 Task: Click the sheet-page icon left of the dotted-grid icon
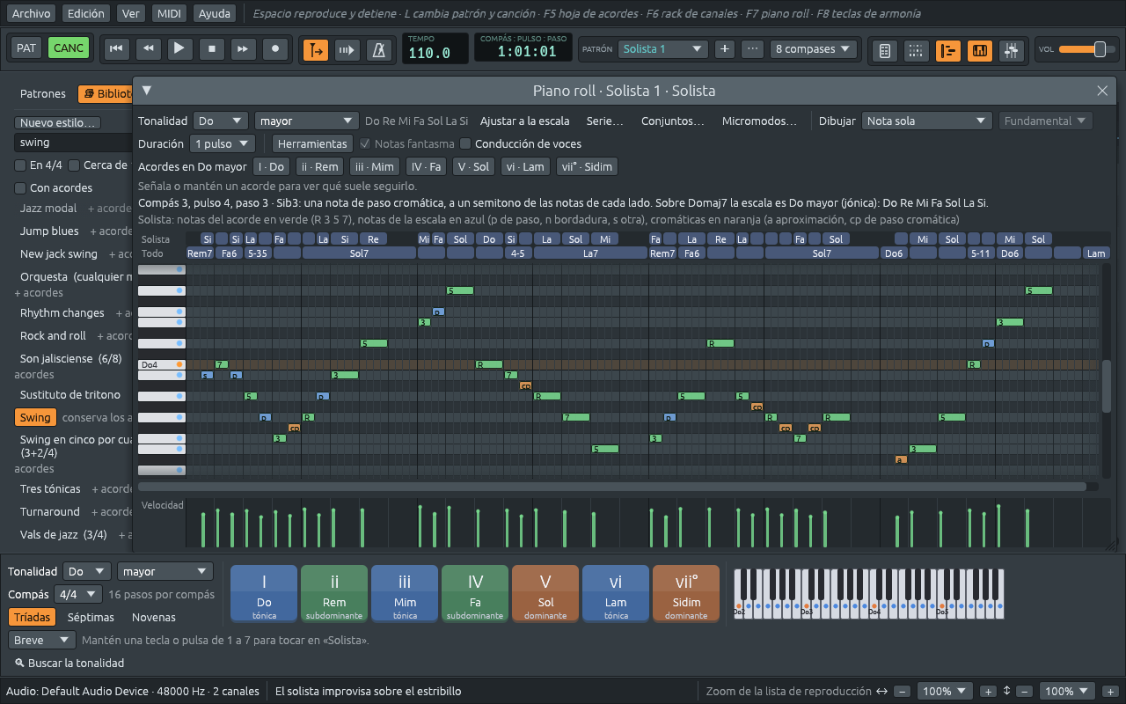click(885, 51)
